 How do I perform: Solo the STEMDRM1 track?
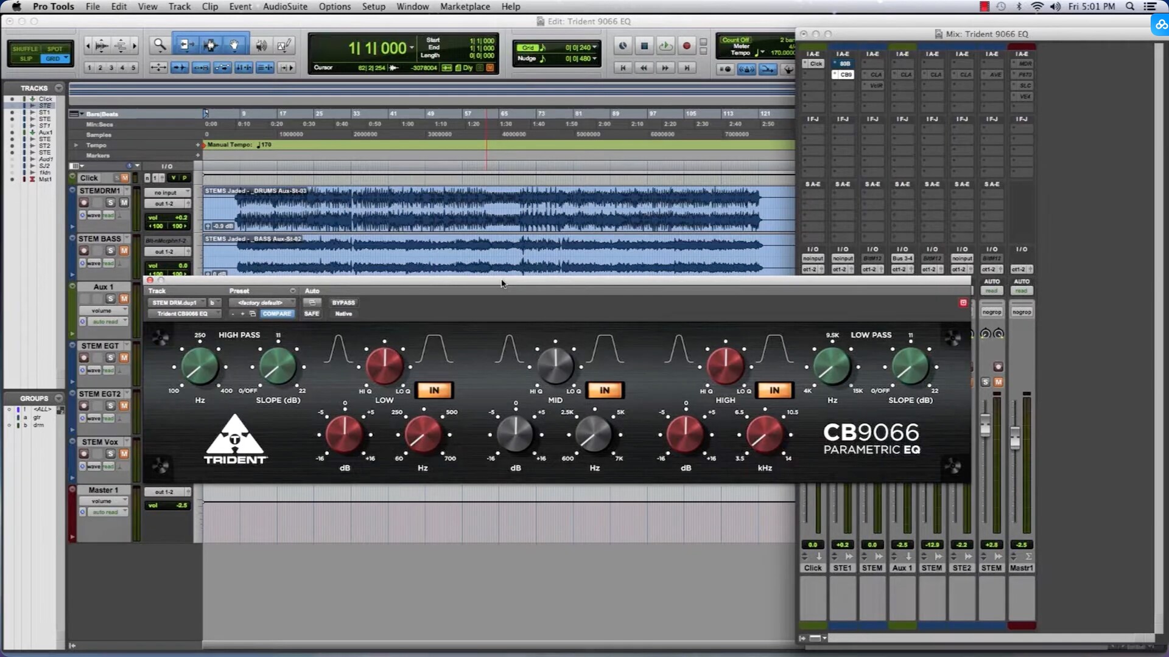110,203
